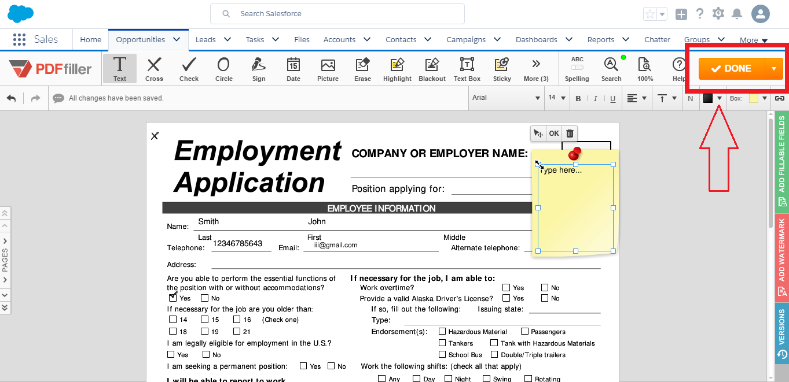Screen dimensions: 789x382
Task: Toggle the Spelling switch
Action: click(577, 68)
